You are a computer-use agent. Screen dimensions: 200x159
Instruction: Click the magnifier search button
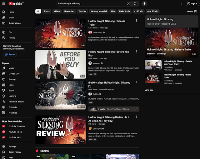[135, 4]
